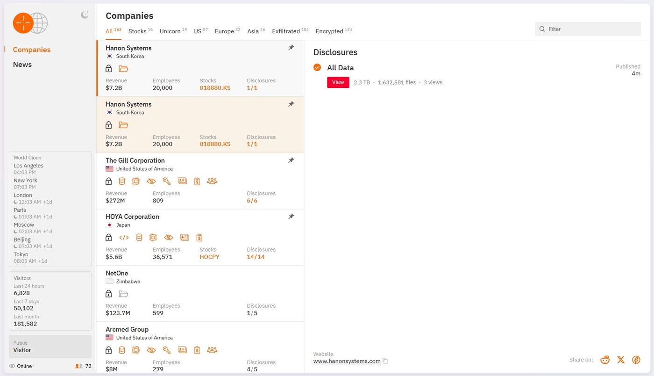This screenshot has width=654, height=376.
Task: Click NetOne's 1/5 disclosures value
Action: [252, 313]
